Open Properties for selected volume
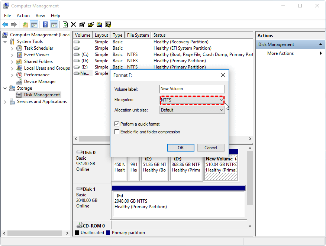Image resolution: width=326 pixels, height=246 pixels. pos(83,24)
